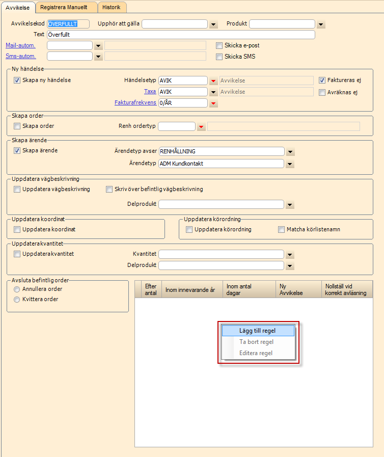Open the Mail-autom. link
This screenshot has height=457, width=384.
point(20,45)
